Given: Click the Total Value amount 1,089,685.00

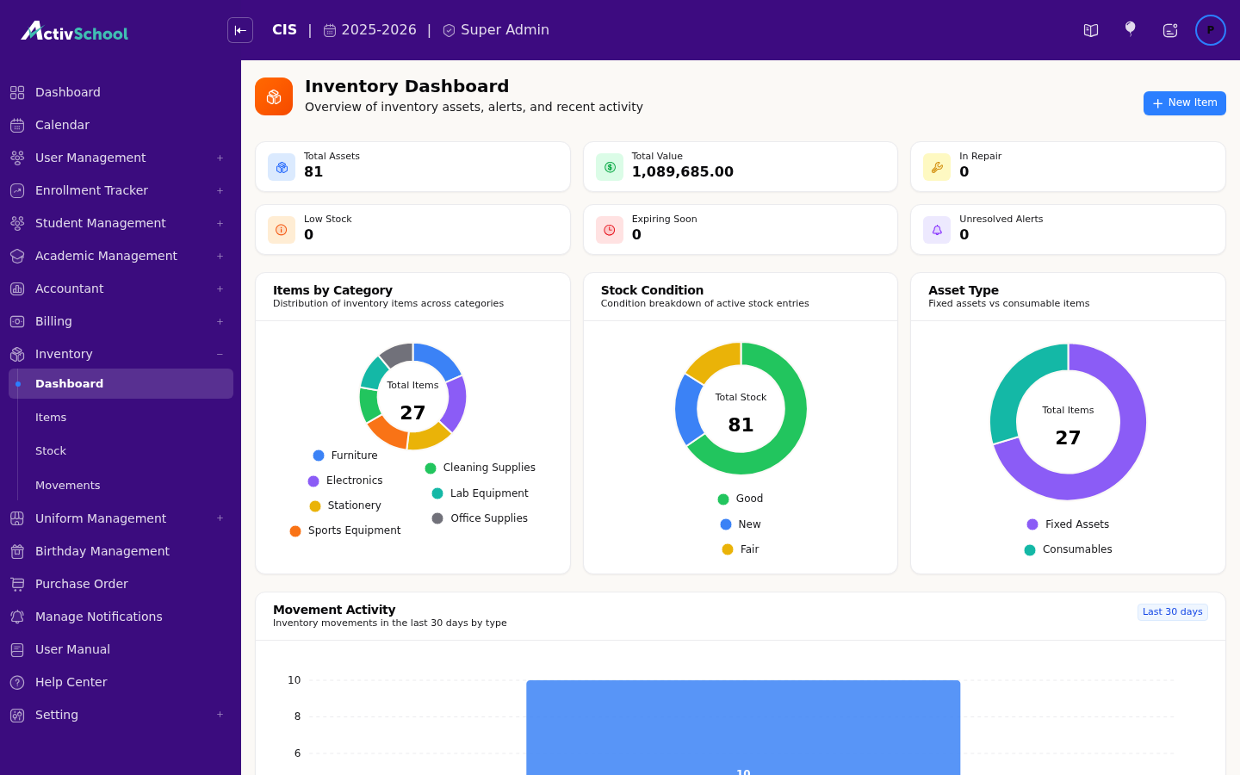Looking at the screenshot, I should point(683,172).
